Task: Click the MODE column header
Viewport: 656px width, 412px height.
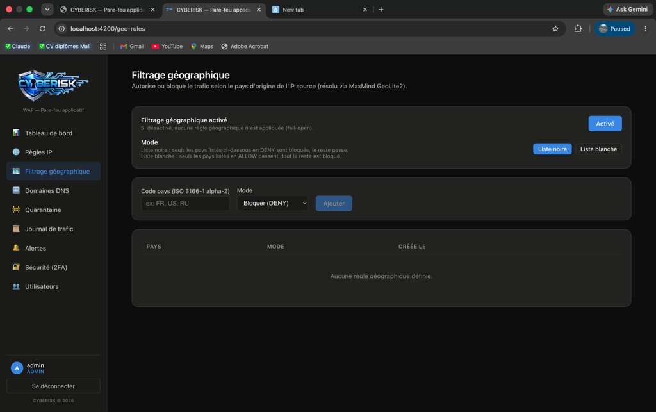Action: (x=275, y=246)
